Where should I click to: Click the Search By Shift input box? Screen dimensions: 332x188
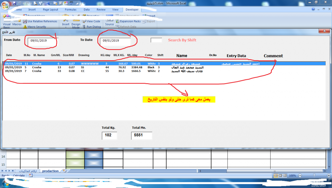[156, 40]
